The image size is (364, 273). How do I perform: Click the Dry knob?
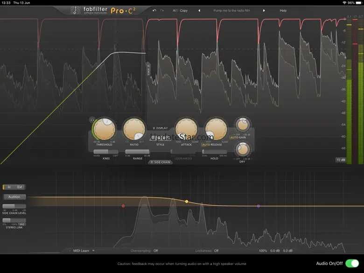click(243, 149)
